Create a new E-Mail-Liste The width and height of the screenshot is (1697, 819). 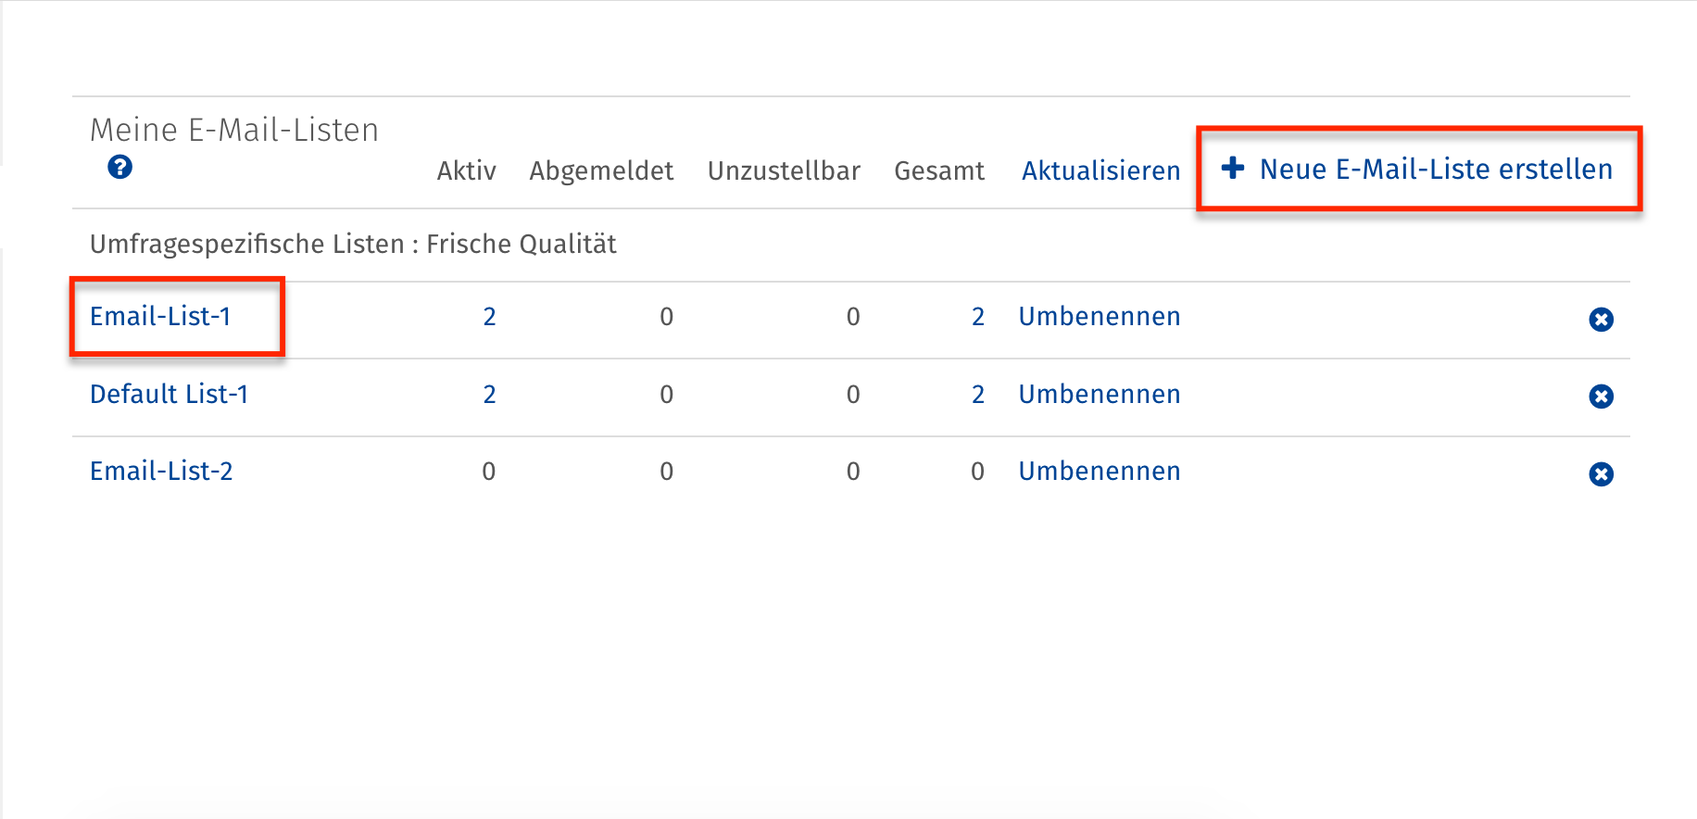1435,170
